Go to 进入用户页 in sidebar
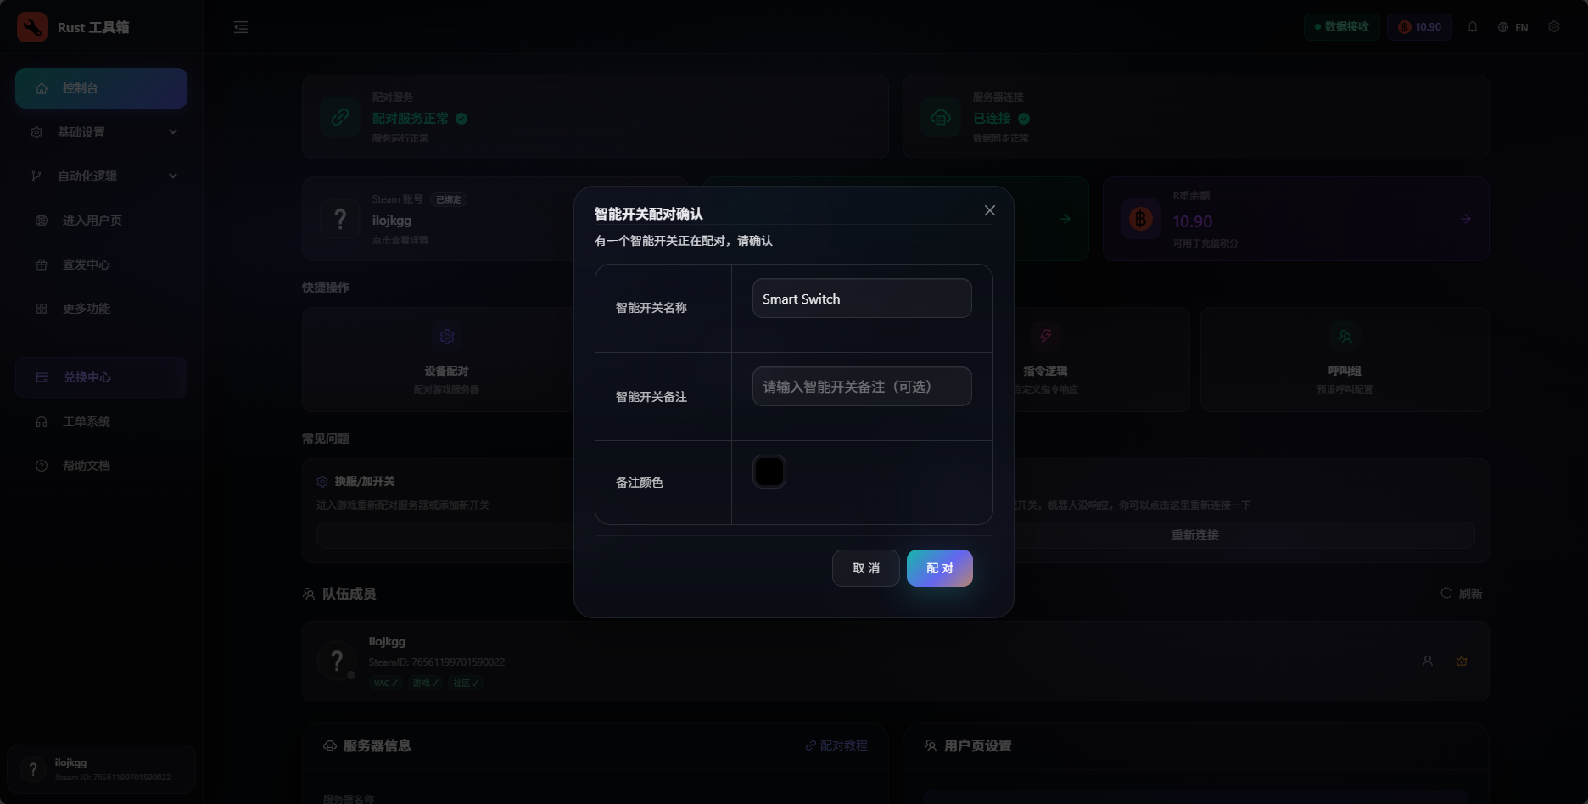 (x=101, y=221)
